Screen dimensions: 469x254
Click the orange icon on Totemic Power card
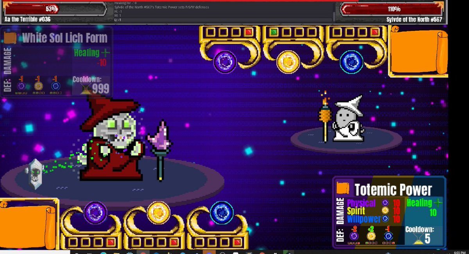343,188
